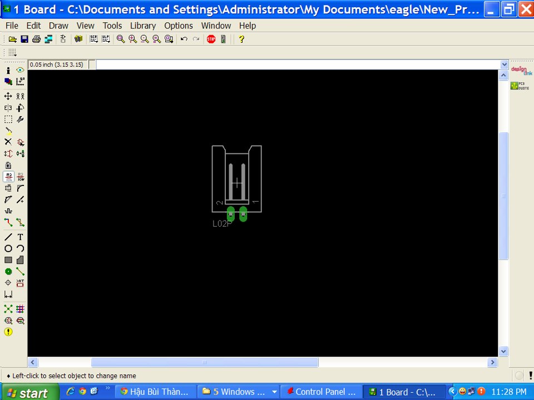Select the Lock tool
This screenshot has width=534, height=400.
(x=8, y=166)
